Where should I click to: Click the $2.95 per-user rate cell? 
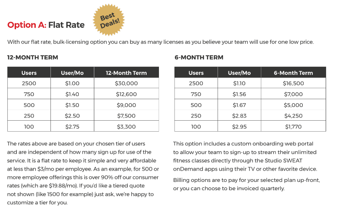tap(239, 126)
